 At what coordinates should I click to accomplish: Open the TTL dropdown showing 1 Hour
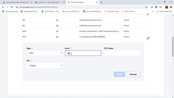(x=44, y=66)
